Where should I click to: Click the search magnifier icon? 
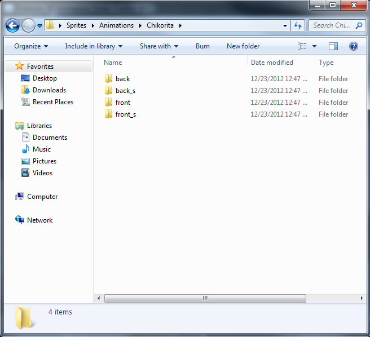tap(359, 25)
